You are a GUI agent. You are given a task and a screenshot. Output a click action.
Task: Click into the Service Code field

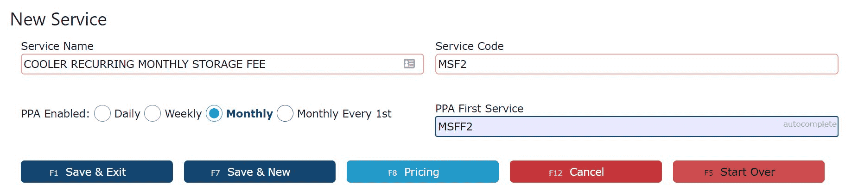[x=636, y=64]
